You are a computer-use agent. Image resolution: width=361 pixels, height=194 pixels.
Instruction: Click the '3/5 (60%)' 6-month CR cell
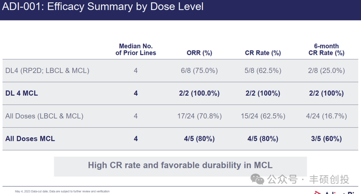(327, 139)
